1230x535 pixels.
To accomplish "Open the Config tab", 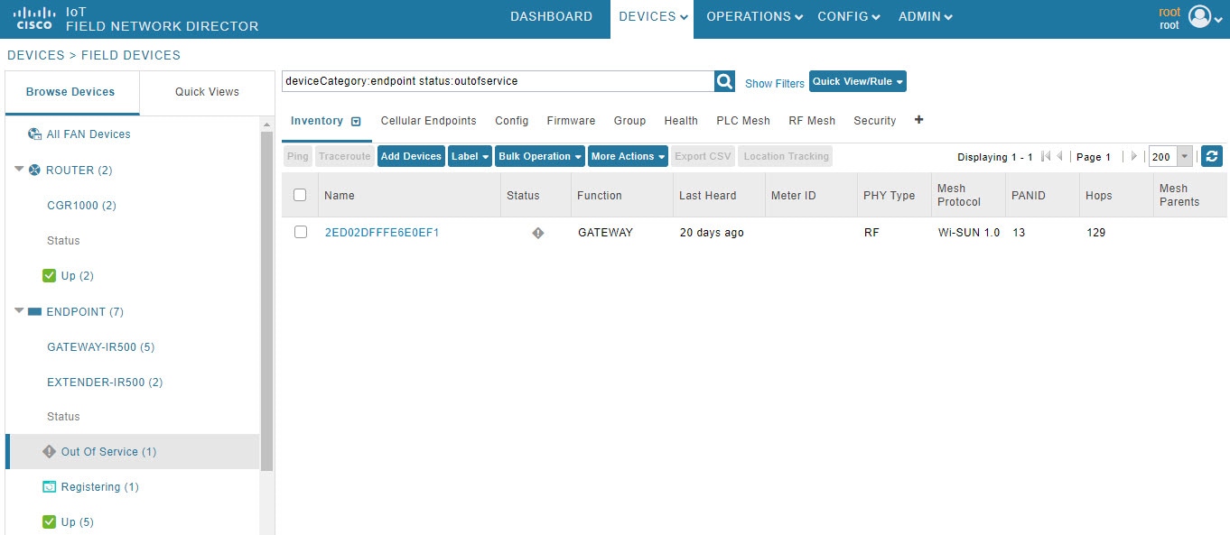I will [512, 121].
